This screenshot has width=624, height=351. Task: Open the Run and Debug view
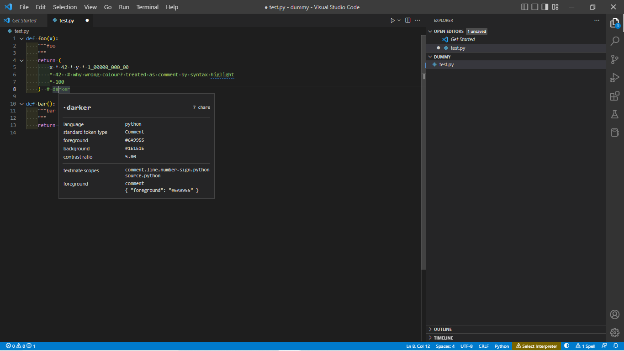(x=614, y=77)
